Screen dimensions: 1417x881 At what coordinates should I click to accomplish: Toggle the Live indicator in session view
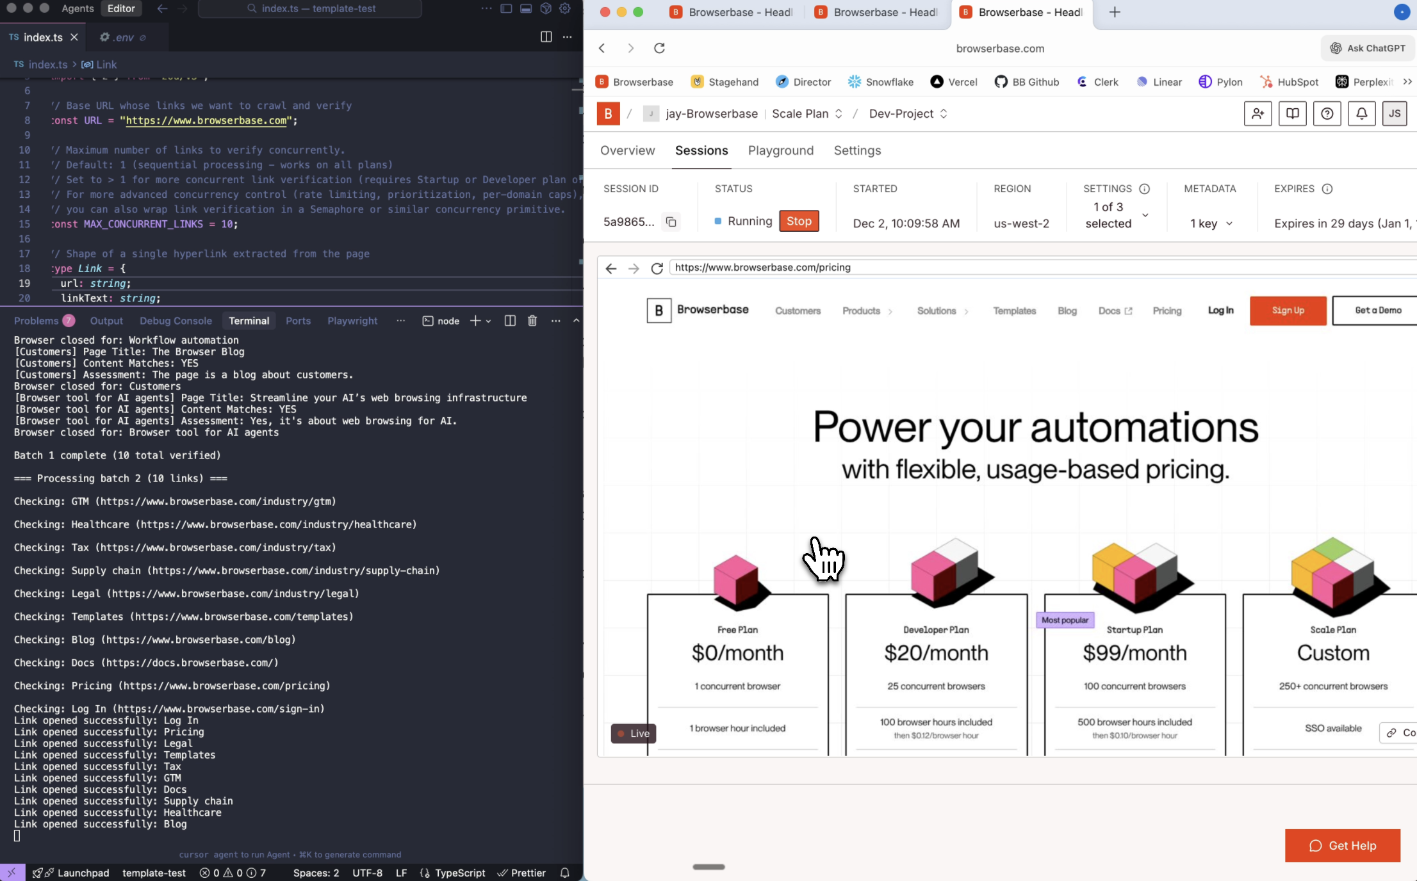pos(632,733)
